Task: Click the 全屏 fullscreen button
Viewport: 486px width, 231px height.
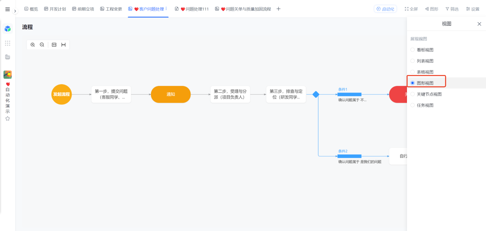Action: pos(411,9)
